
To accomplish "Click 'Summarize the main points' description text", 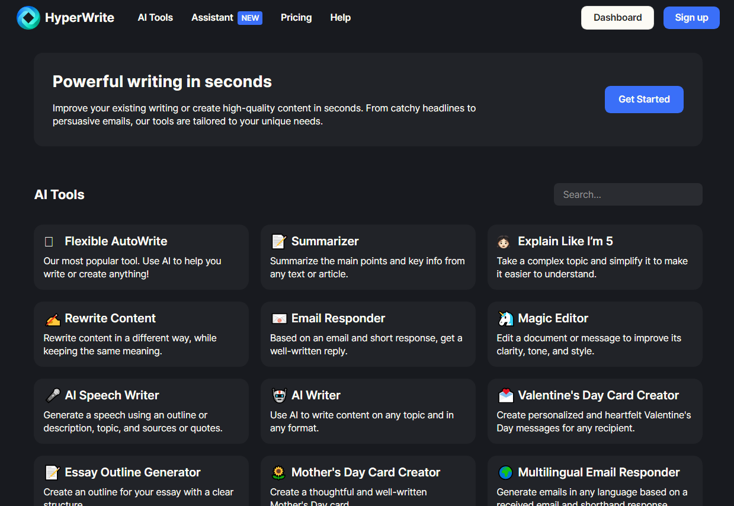I will [367, 267].
